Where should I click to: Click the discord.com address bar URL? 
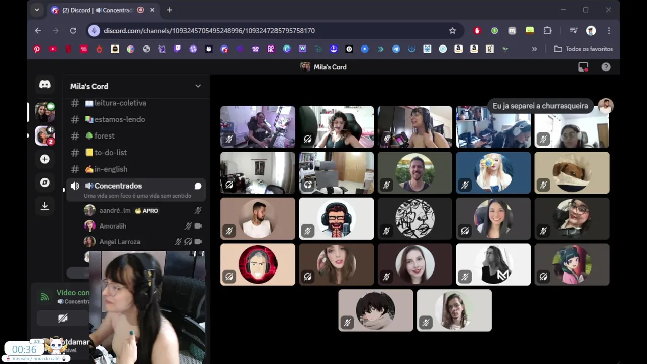tap(209, 31)
